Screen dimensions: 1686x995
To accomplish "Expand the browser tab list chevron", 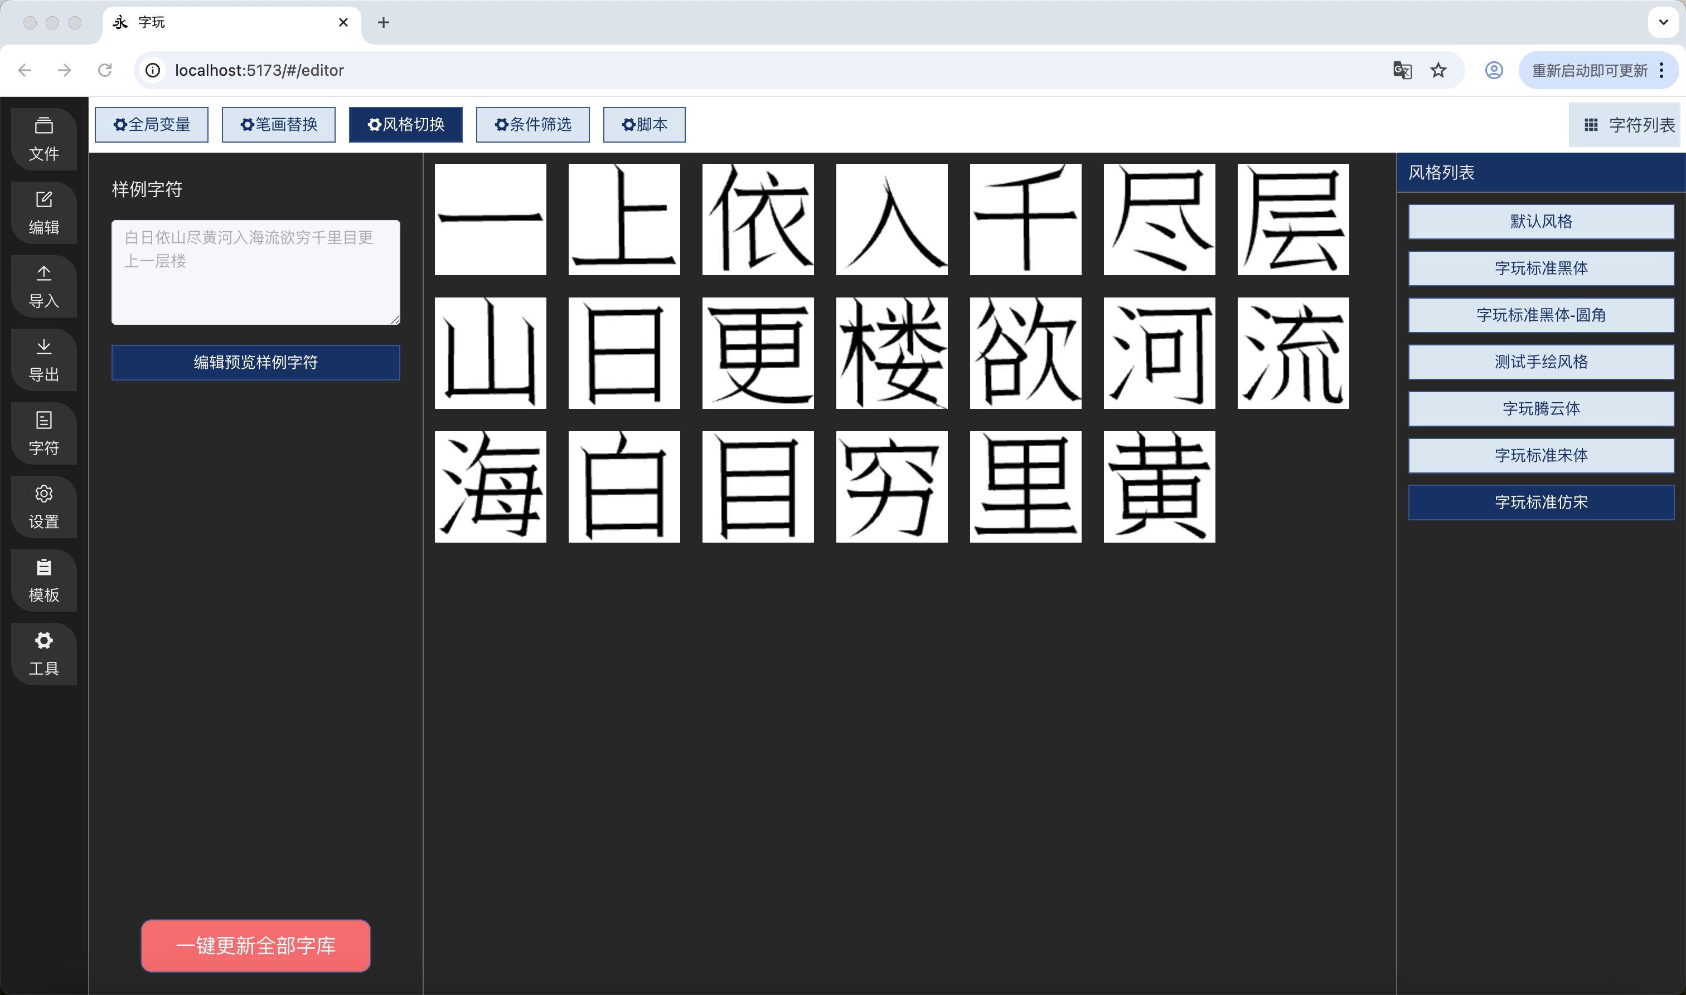I will [1663, 22].
